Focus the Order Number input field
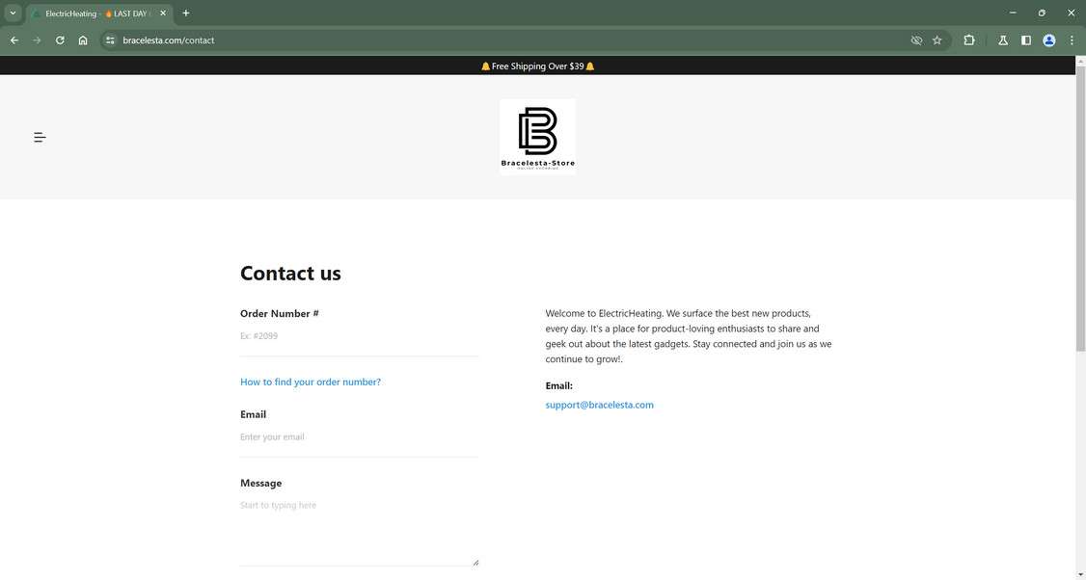1086x580 pixels. (359, 336)
